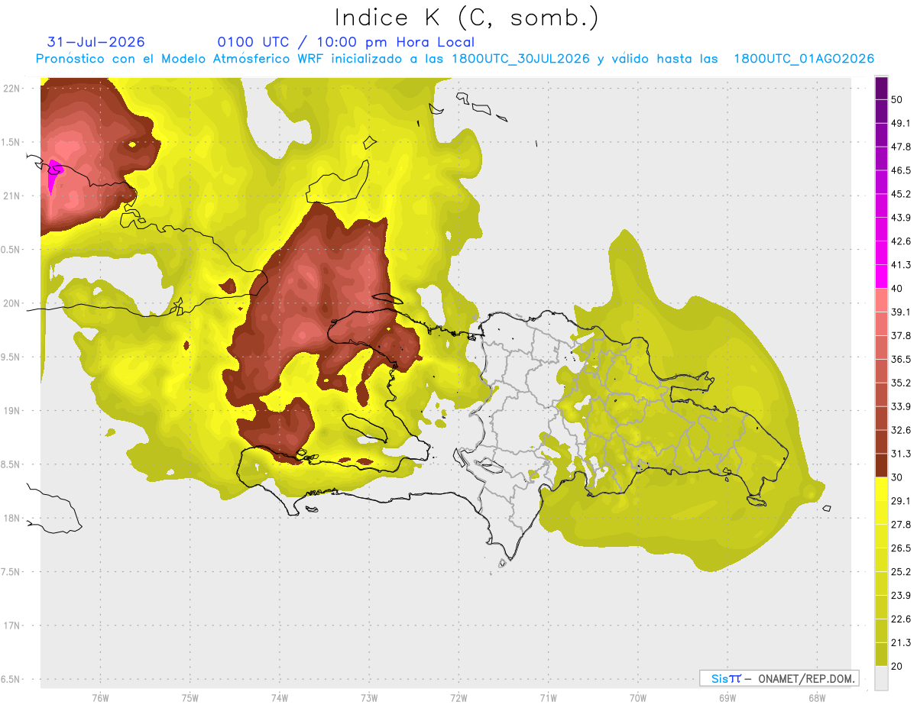This screenshot has width=917, height=708.
Task: Click the colorbar label '36.5'
Action: pyautogui.click(x=901, y=359)
